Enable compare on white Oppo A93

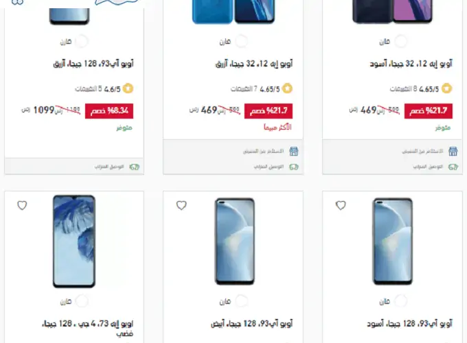(x=241, y=301)
